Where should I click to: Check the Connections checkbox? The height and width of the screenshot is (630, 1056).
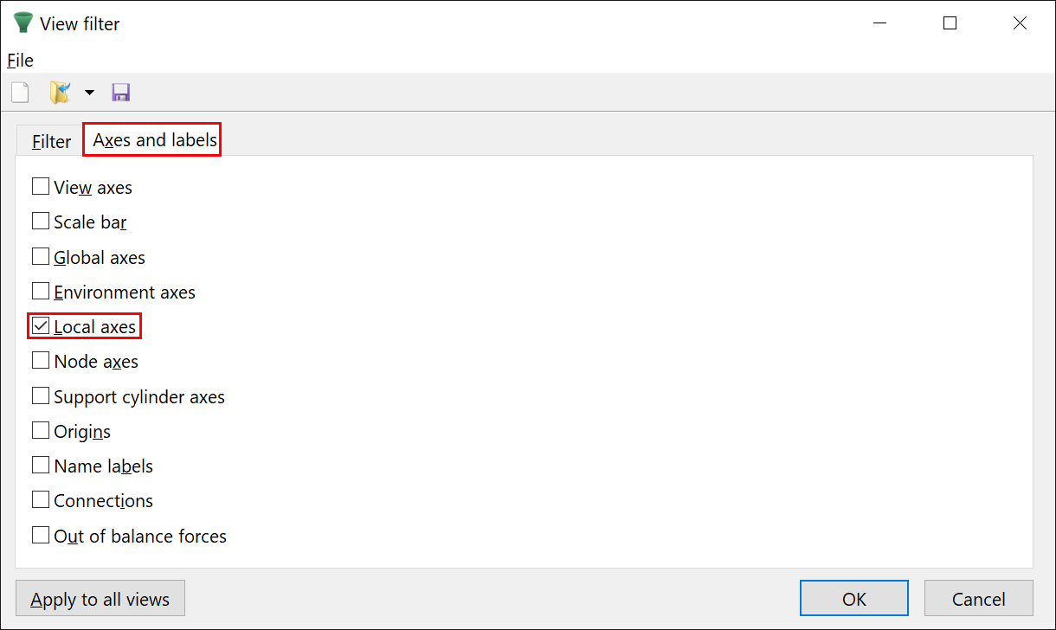pos(41,500)
